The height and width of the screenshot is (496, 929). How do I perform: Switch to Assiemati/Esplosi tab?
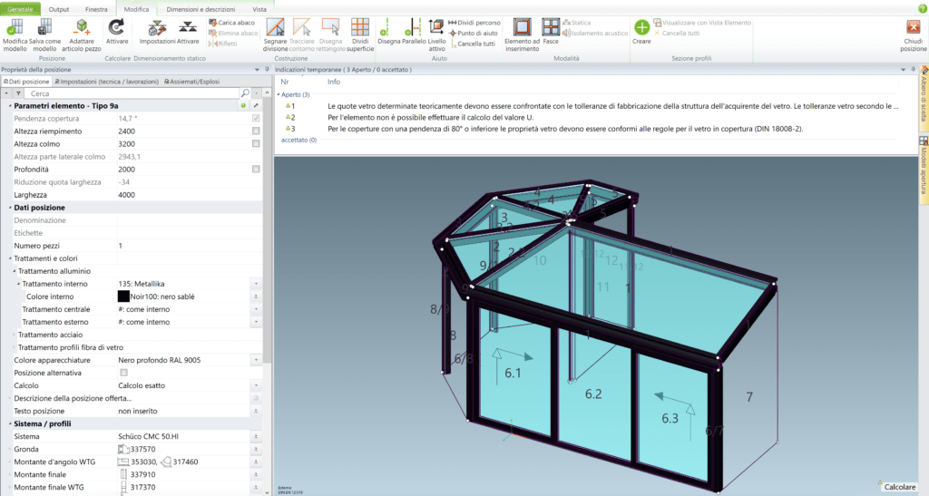192,82
